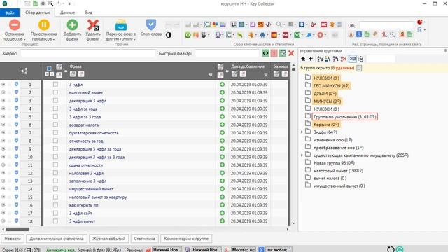Click the orange chart icon in ribbon

pos(260,24)
